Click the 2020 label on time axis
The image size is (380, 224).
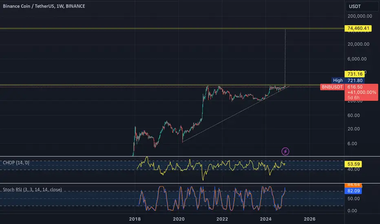coord(179,219)
